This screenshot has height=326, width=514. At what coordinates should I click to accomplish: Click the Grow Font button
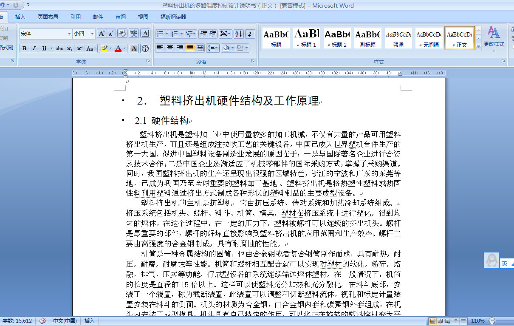(101, 34)
